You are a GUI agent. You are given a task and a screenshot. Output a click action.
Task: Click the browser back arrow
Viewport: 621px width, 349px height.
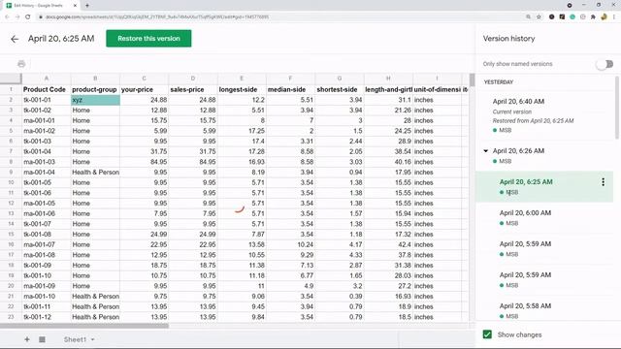click(7, 17)
